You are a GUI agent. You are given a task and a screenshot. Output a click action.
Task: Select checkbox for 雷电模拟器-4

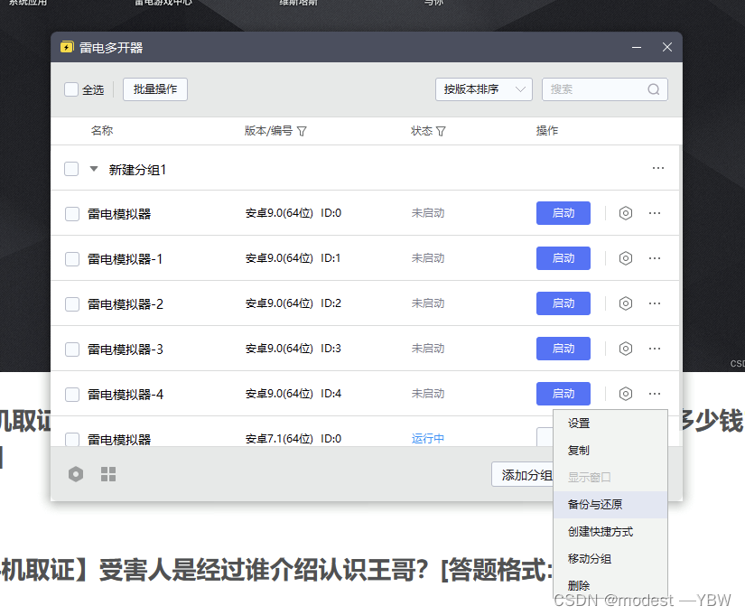72,395
